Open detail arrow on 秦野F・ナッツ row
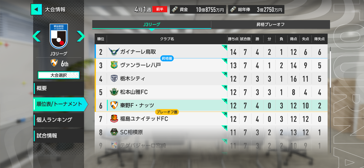 (224, 101)
